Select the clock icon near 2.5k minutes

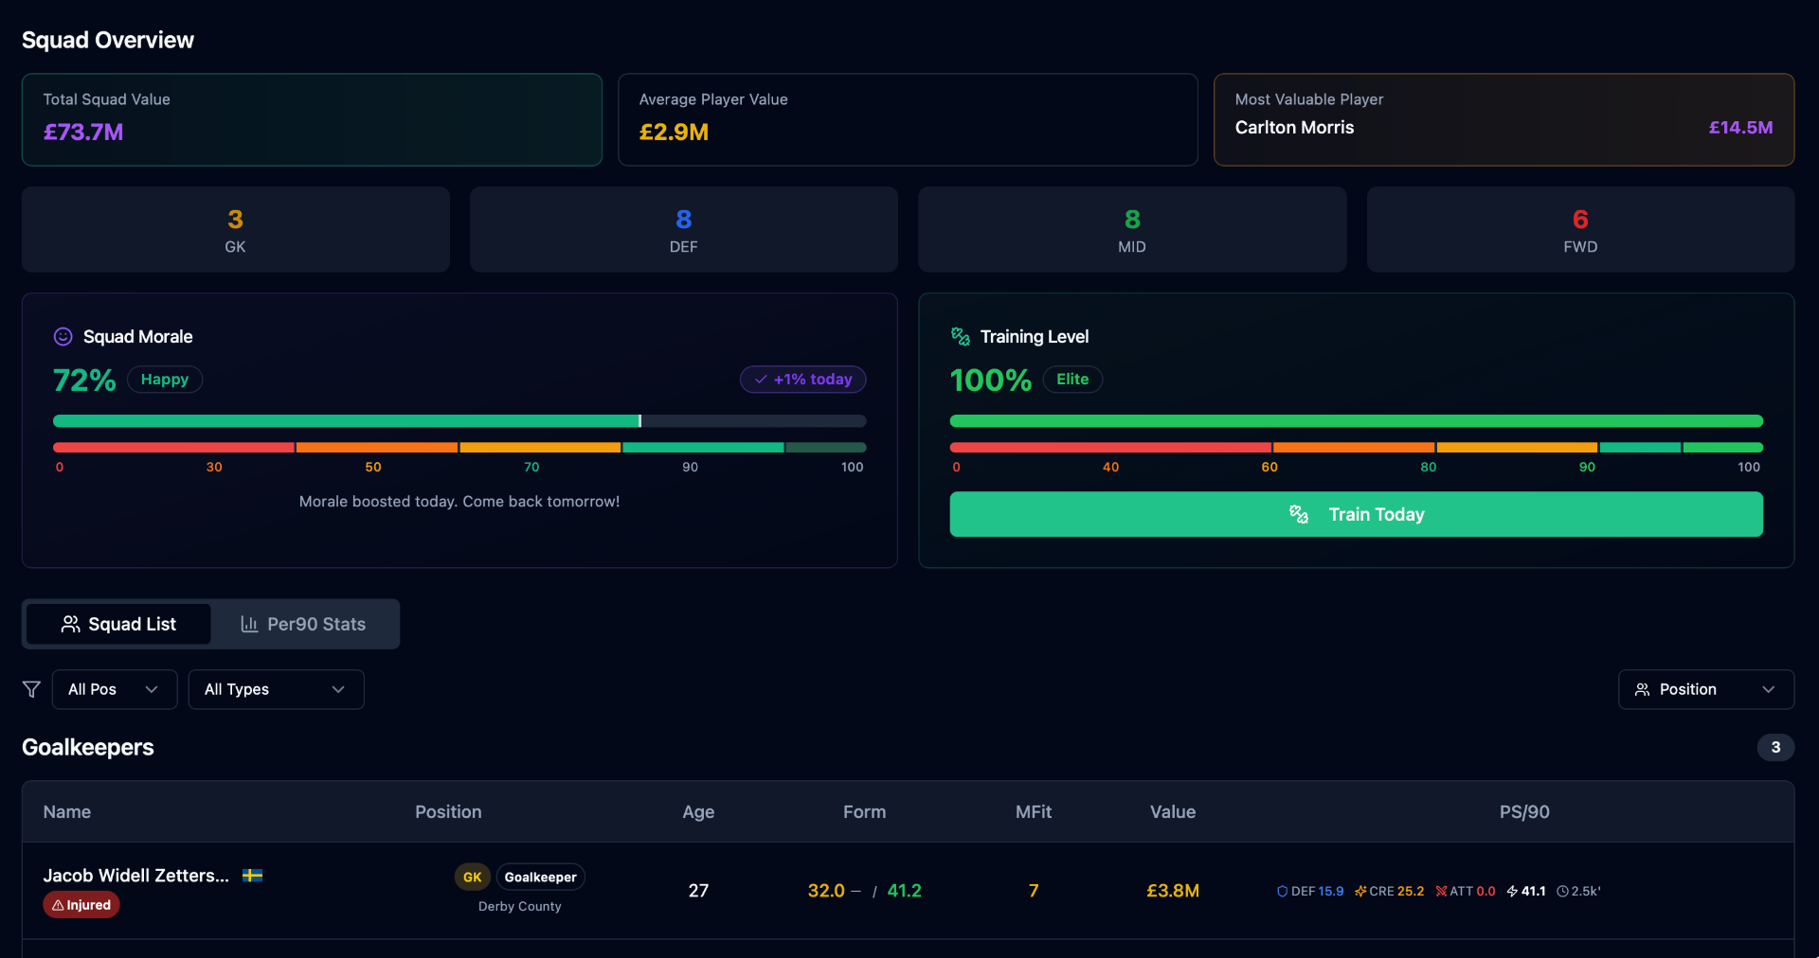click(1560, 891)
